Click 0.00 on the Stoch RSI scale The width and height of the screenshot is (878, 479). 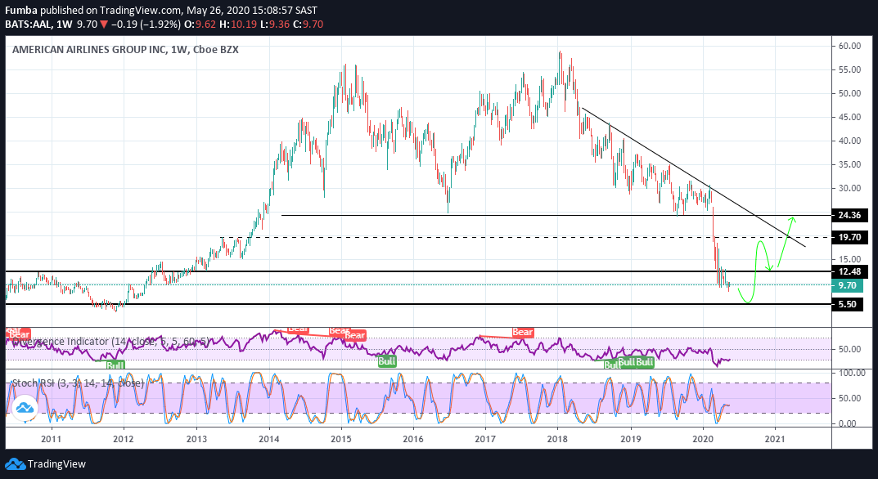coord(847,423)
